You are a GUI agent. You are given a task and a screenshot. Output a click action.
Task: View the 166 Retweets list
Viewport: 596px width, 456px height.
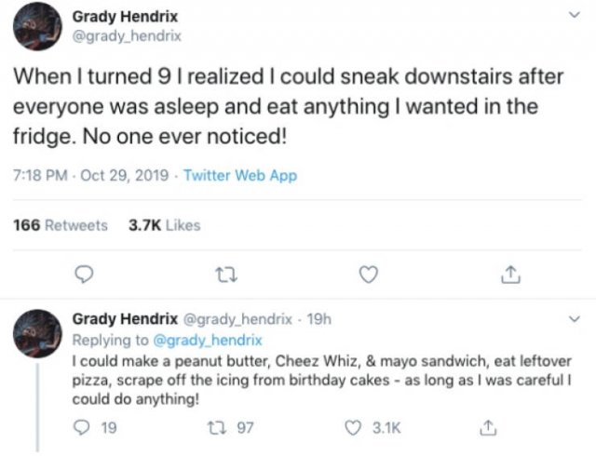pos(61,225)
